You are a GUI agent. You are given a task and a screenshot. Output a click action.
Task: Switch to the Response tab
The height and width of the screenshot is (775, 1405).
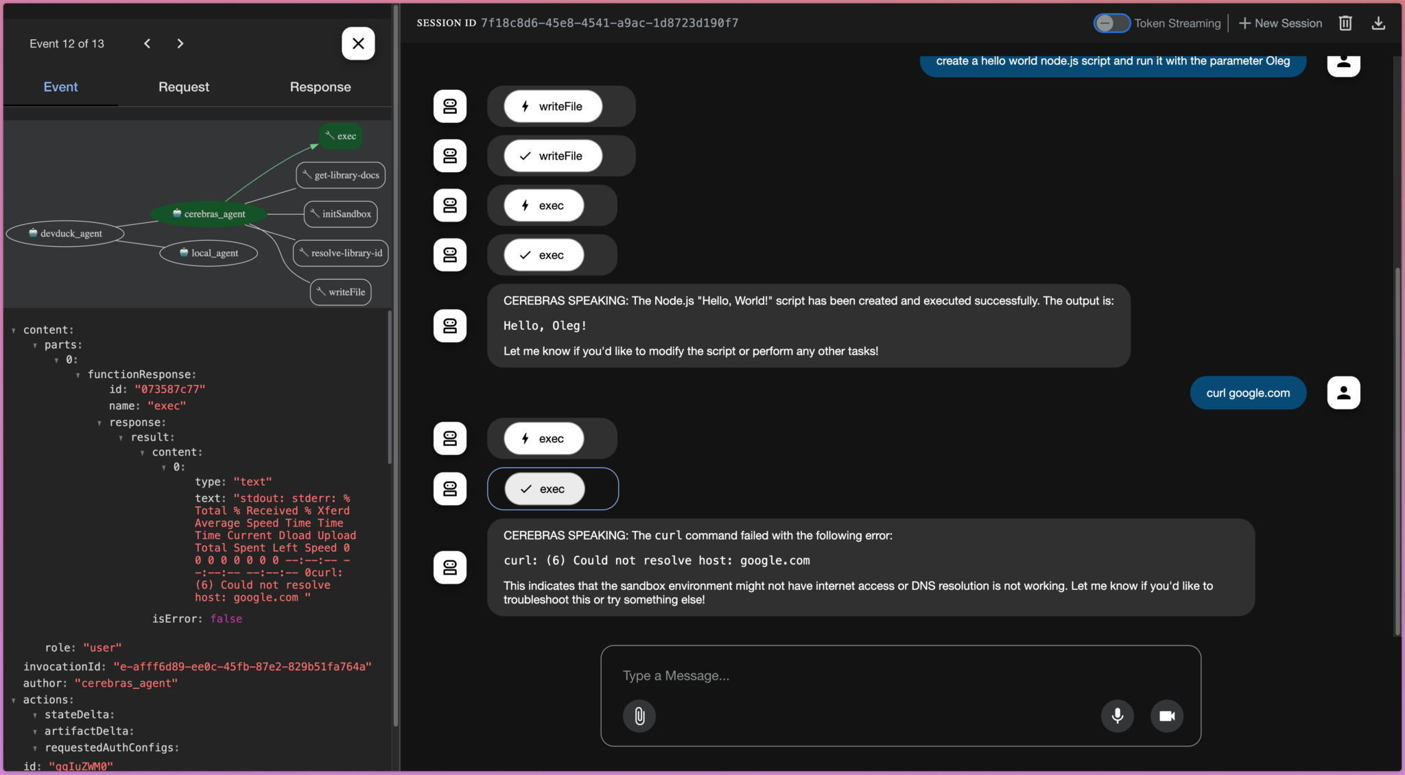click(x=320, y=86)
